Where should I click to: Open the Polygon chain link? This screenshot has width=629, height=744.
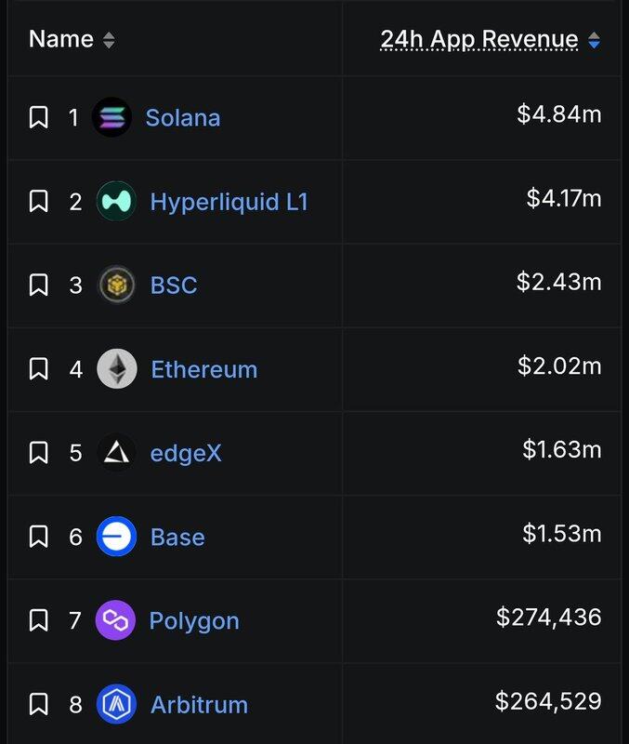pos(194,620)
